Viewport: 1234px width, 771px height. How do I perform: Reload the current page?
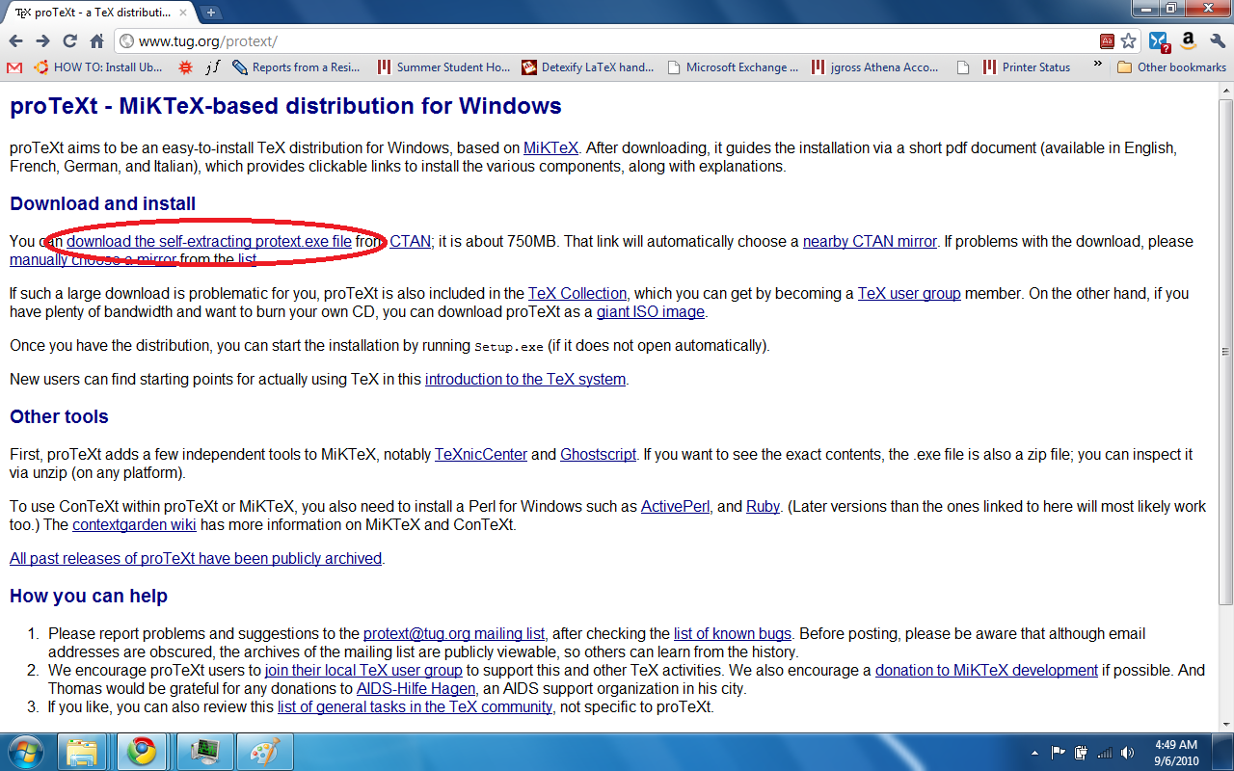point(69,41)
